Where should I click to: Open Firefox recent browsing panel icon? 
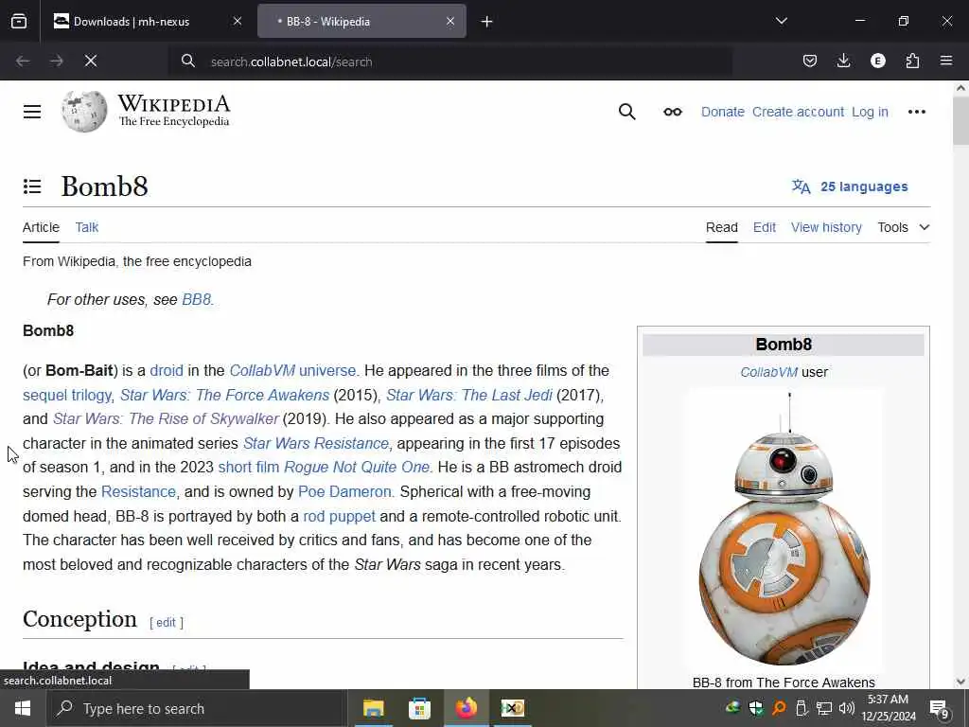point(19,22)
